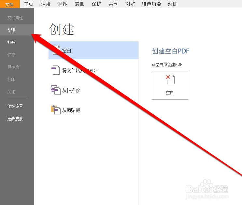Select the 视图 tab
The image size is (242, 205).
click(63, 4)
